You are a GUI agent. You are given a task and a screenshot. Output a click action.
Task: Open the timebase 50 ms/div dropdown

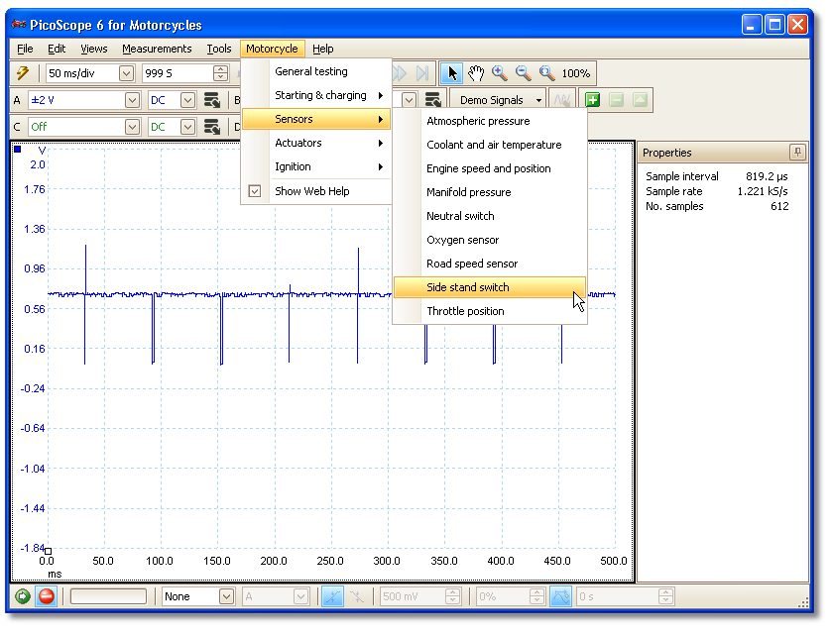coord(126,73)
